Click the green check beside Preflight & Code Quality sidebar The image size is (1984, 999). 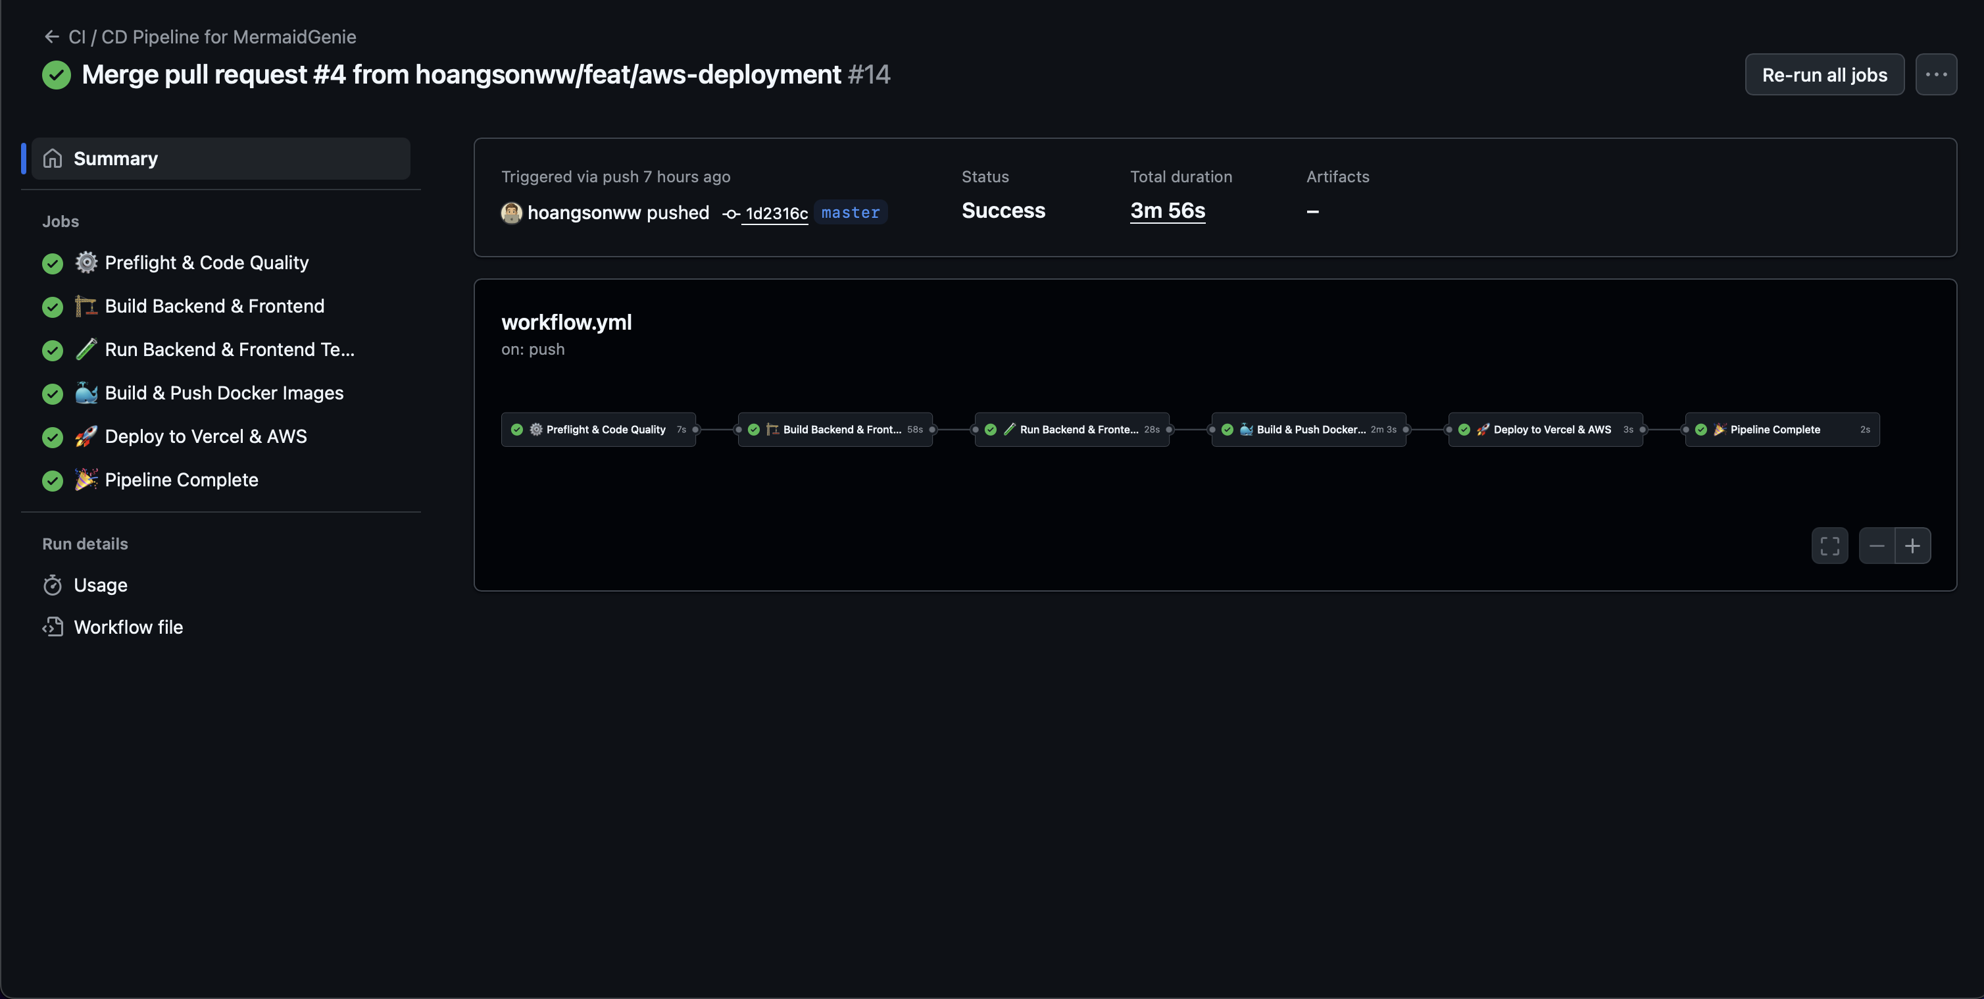coord(53,263)
